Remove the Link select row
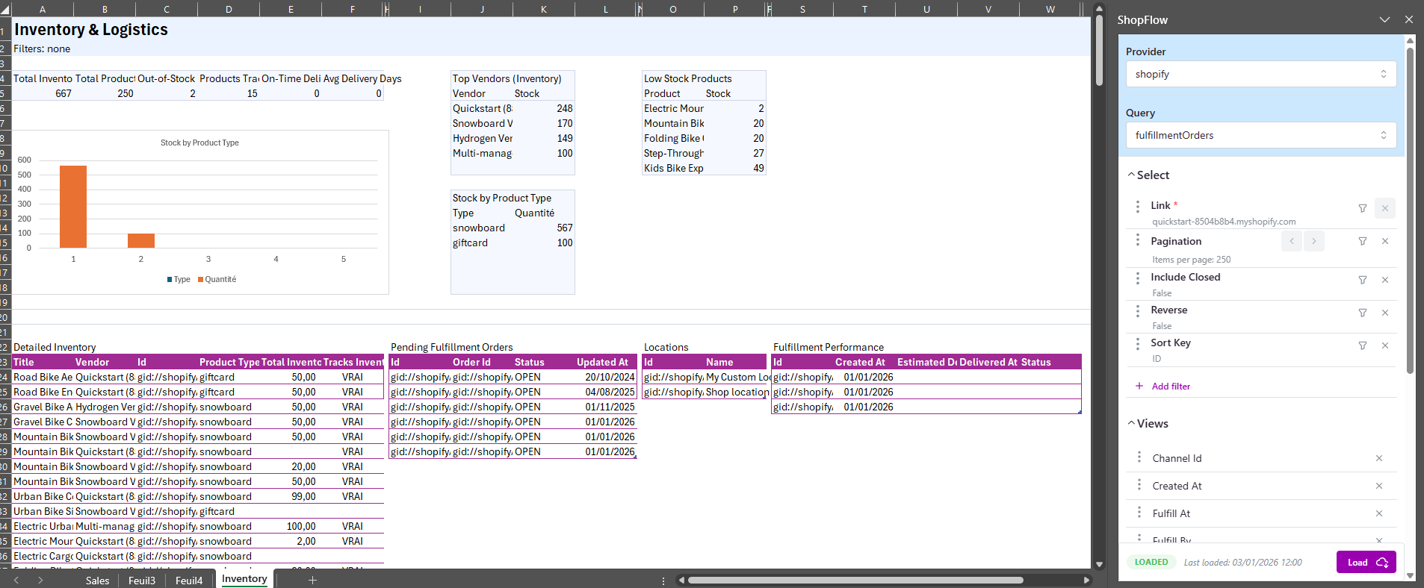This screenshot has width=1424, height=588. 1385,208
